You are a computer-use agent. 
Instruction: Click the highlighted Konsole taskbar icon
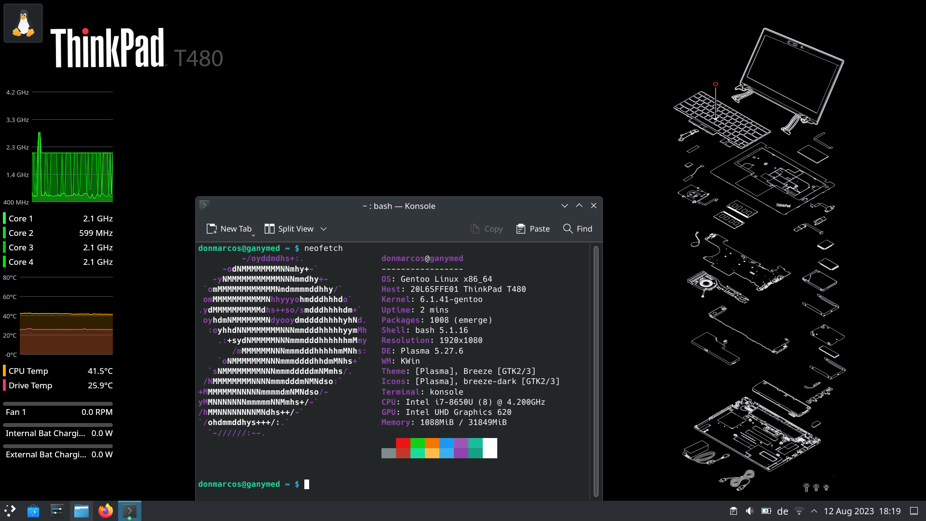click(x=129, y=510)
